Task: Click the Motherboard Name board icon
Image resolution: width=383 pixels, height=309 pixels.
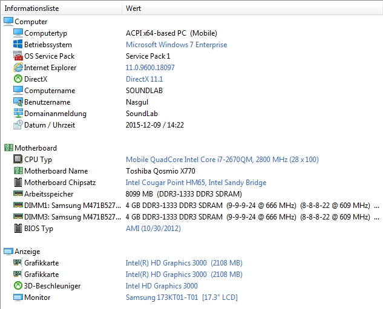Action: (18, 171)
